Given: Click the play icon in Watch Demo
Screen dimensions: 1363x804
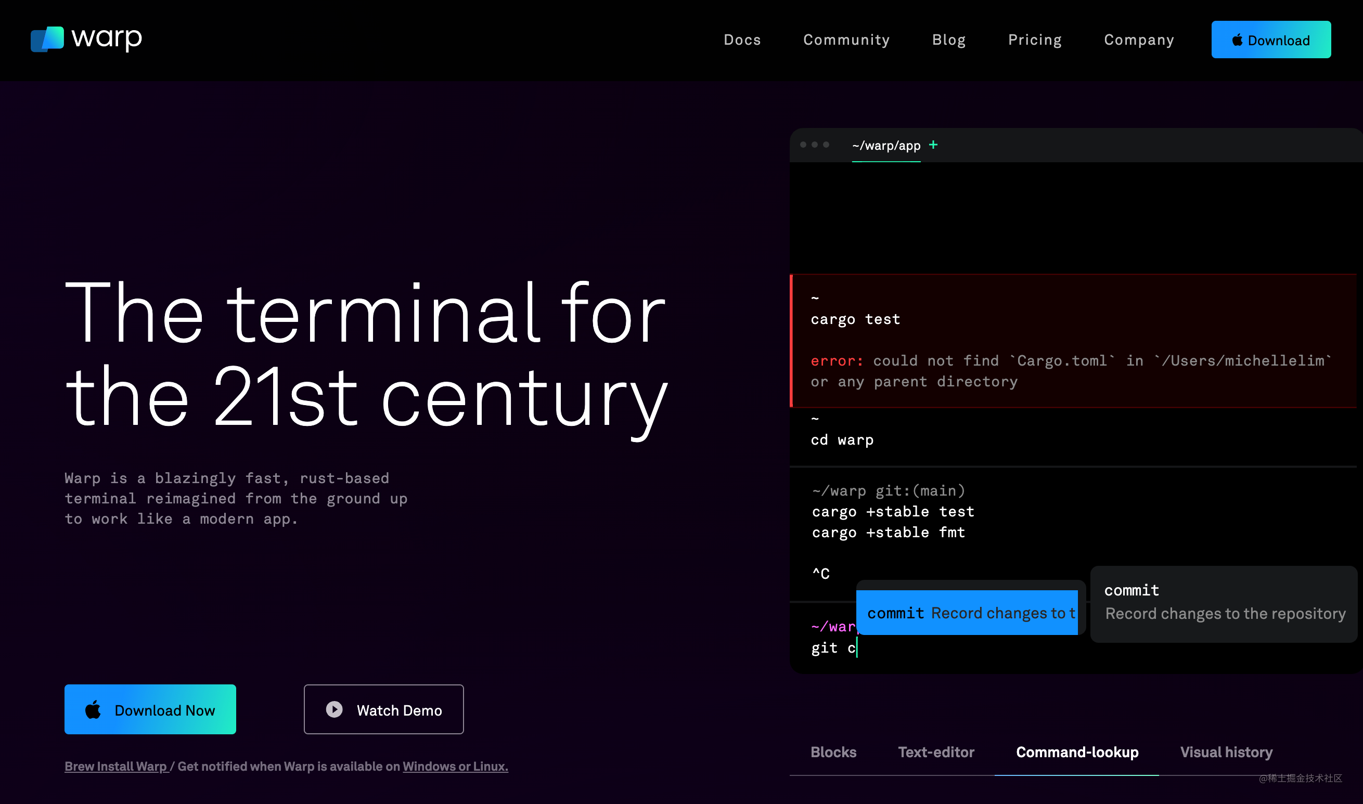Looking at the screenshot, I should (335, 709).
